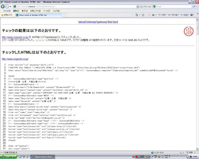The image size is (199, 159).
Task: Click the IE logo icon in title bar
Action: tap(2, 2)
